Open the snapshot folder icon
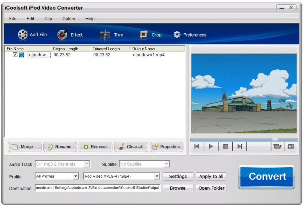Image resolution: width=304 pixels, height=207 pixels. pos(278,146)
